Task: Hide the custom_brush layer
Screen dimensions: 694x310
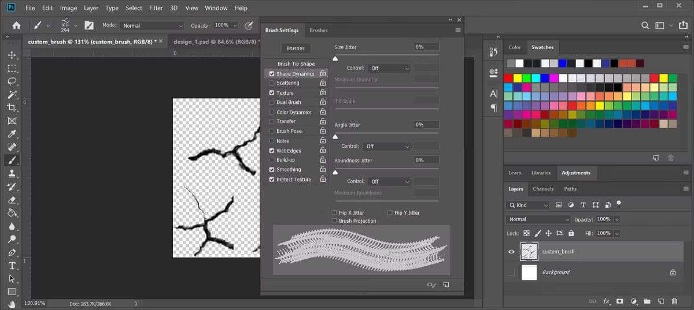Action: (x=511, y=252)
